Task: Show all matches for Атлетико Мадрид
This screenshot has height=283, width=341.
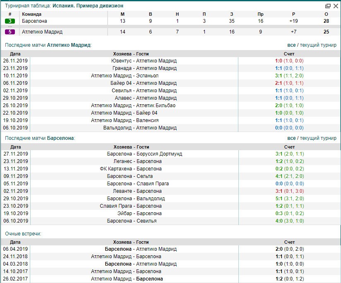Action: tap(291, 45)
